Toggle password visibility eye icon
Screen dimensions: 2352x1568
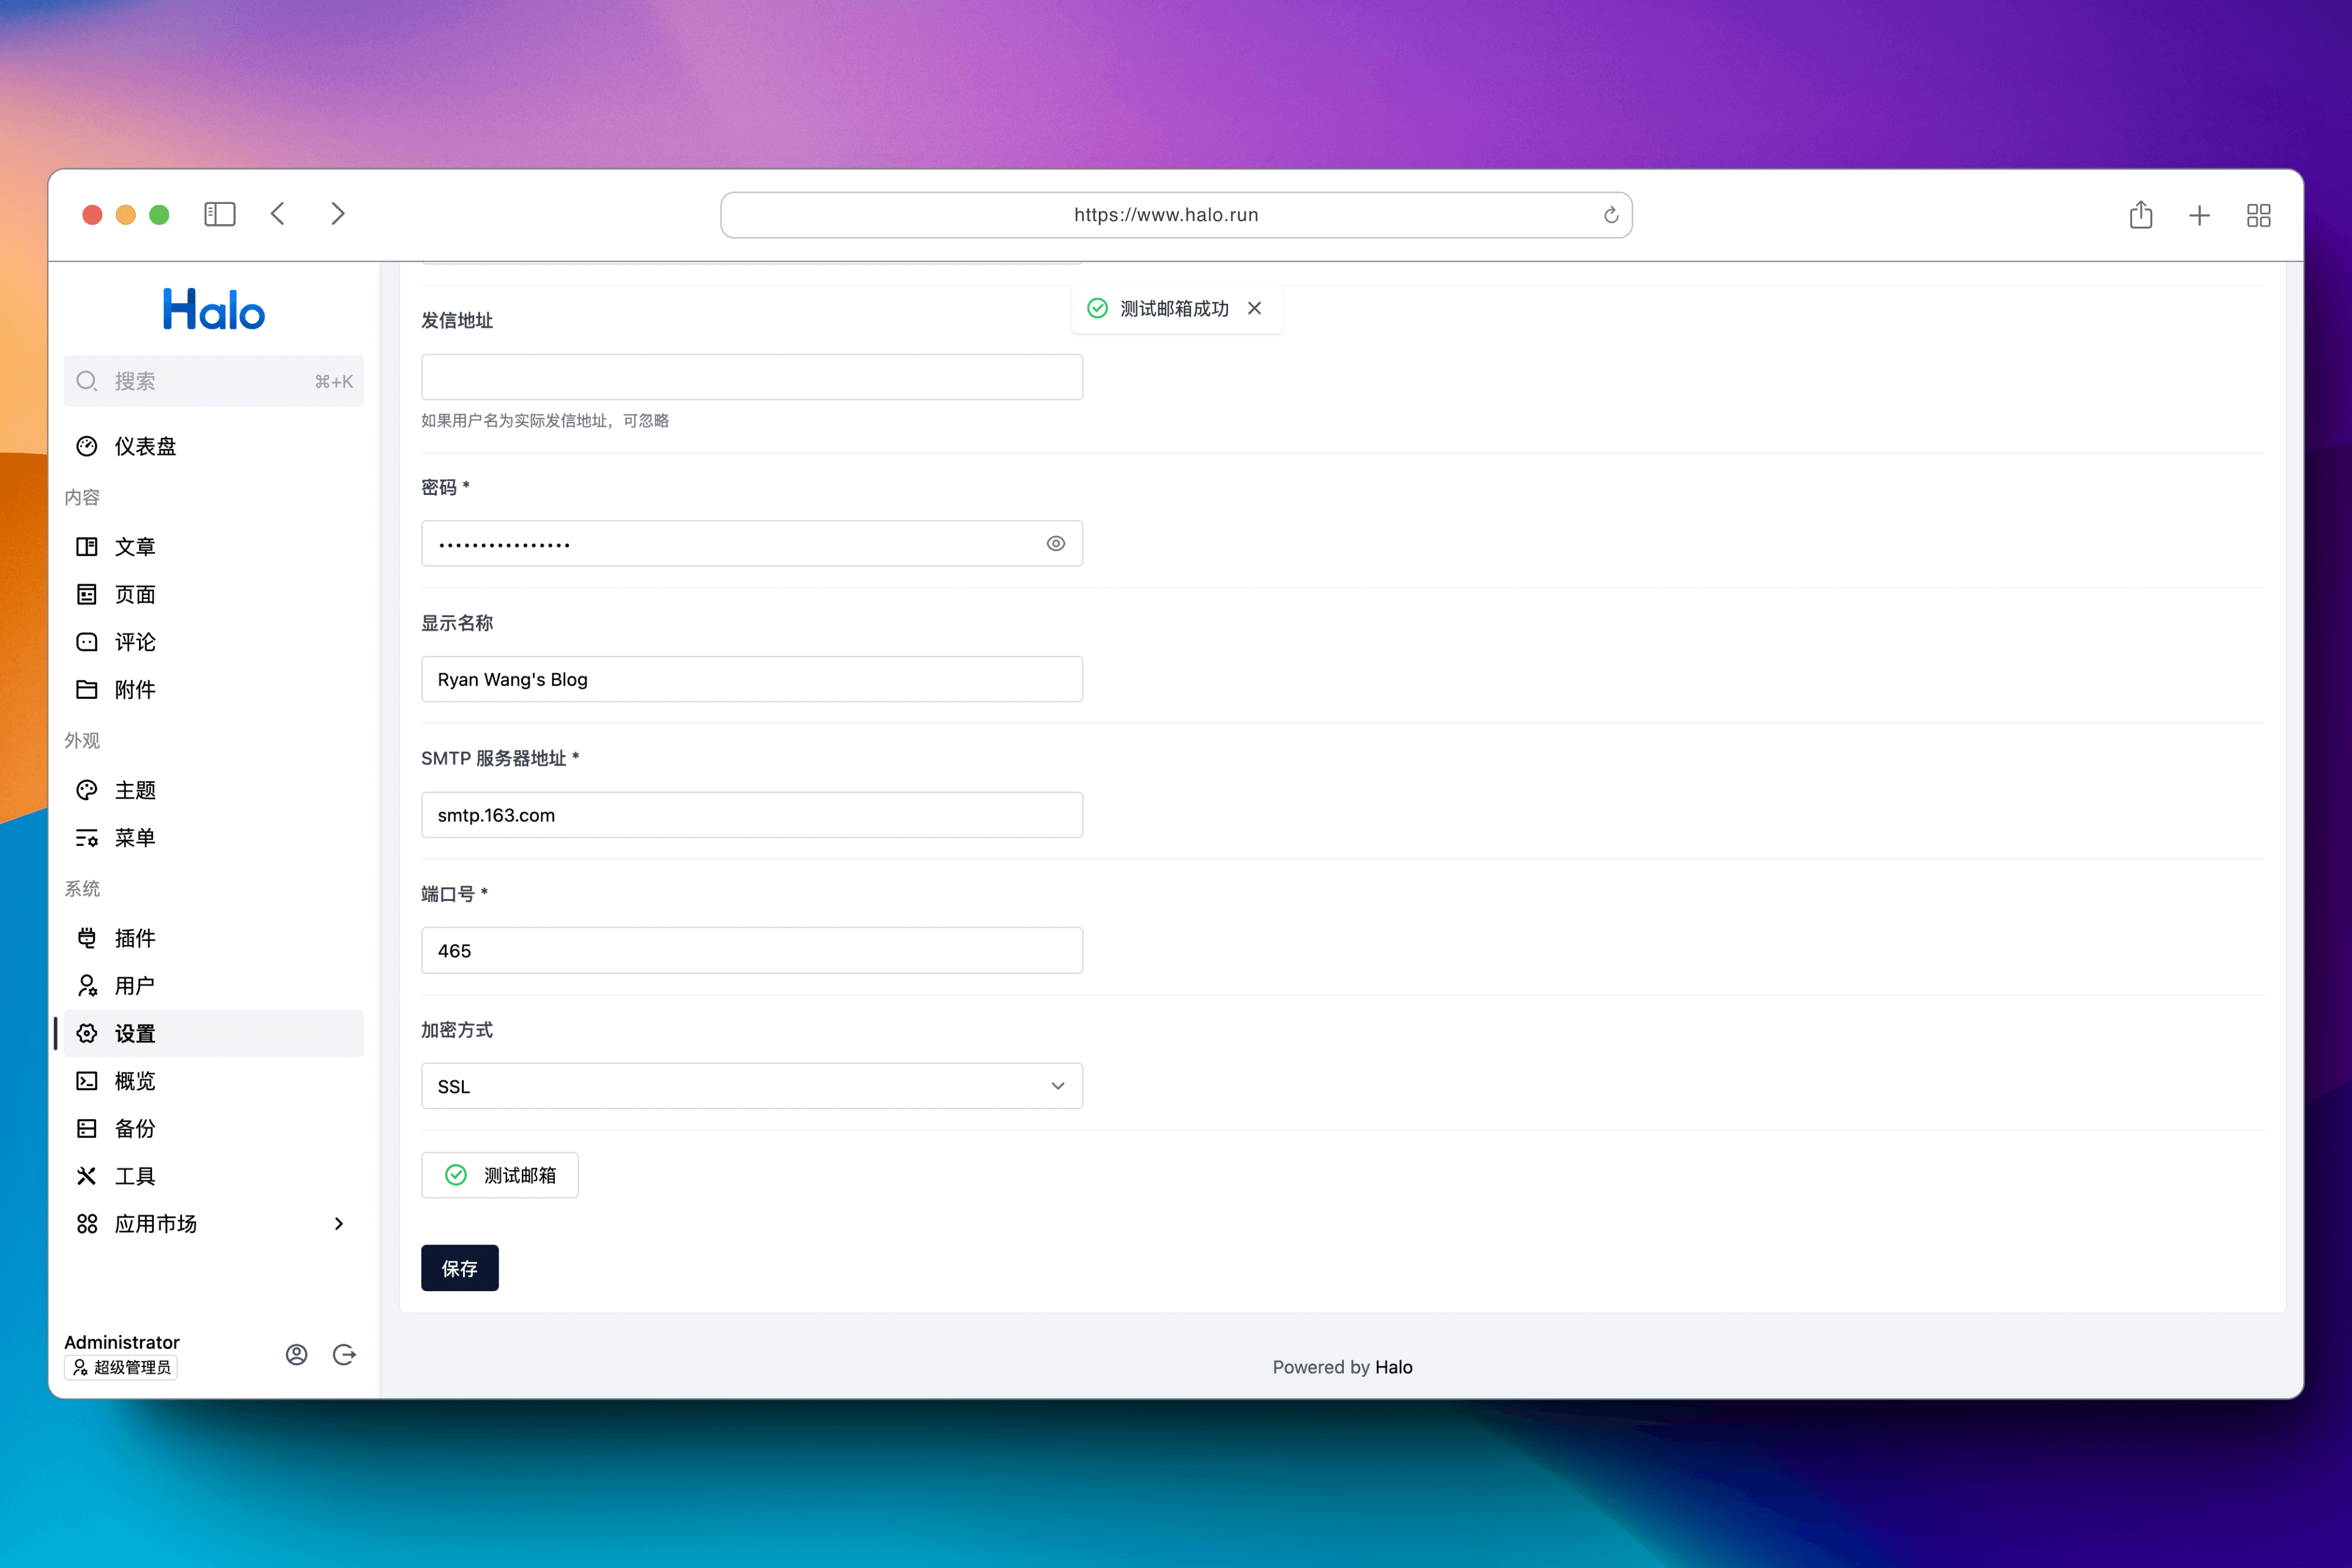(x=1055, y=543)
